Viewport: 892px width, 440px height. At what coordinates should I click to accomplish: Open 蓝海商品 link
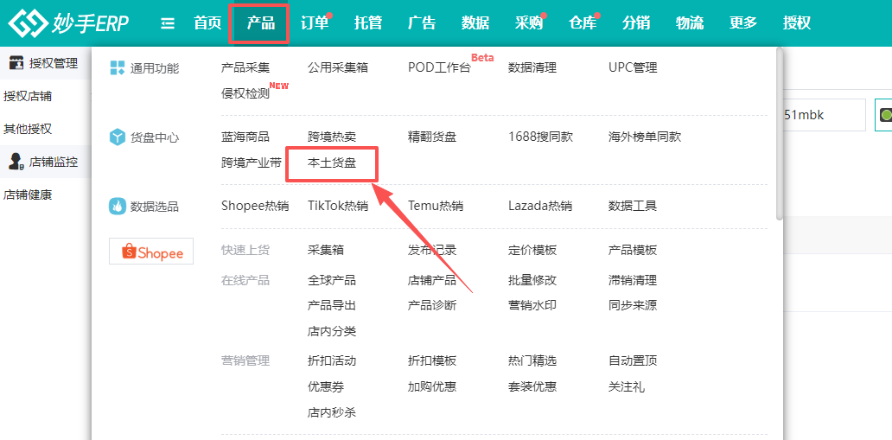pos(245,137)
